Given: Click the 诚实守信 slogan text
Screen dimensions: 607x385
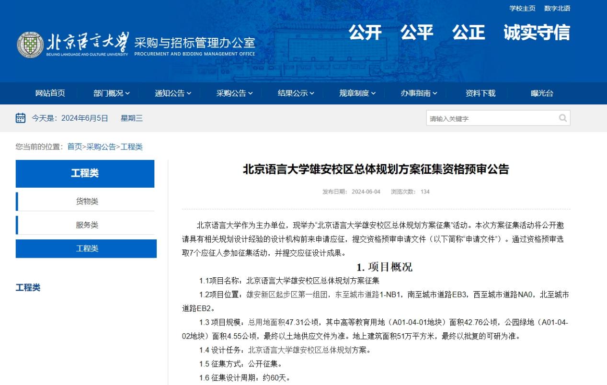Looking at the screenshot, I should [x=537, y=33].
